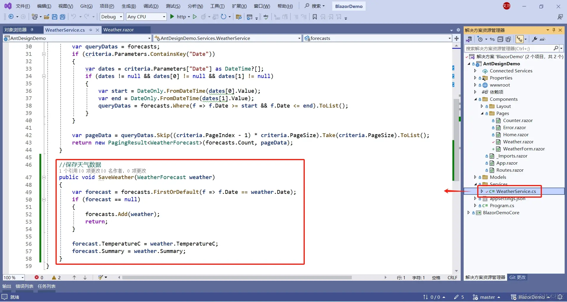
Task: Collapse the SaveWeather method at line 47
Action: (x=44, y=177)
